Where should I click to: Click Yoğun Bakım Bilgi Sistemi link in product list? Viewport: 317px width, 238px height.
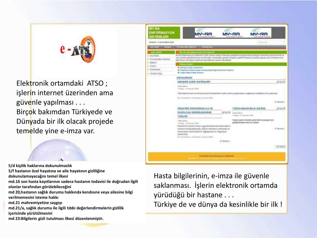(x=192, y=73)
